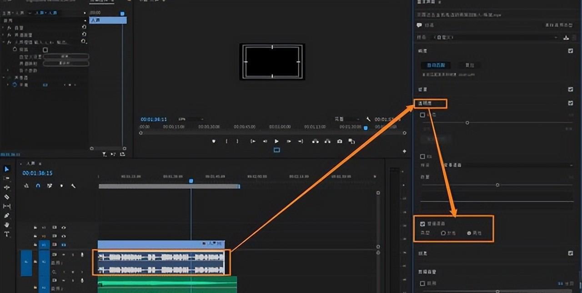Screen dimensions: 582x293
Task: Select the Pen tool
Action: (7, 216)
